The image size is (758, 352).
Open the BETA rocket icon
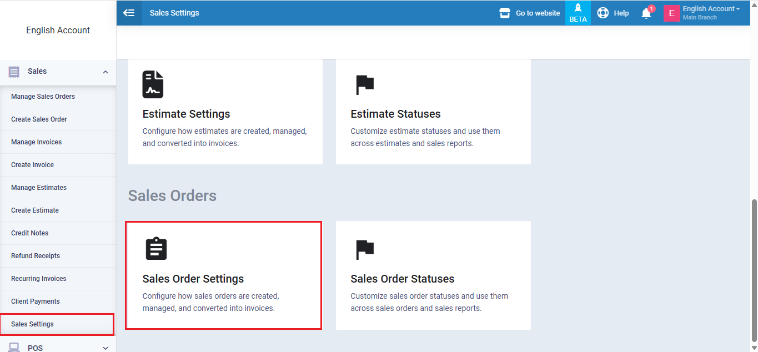(578, 8)
